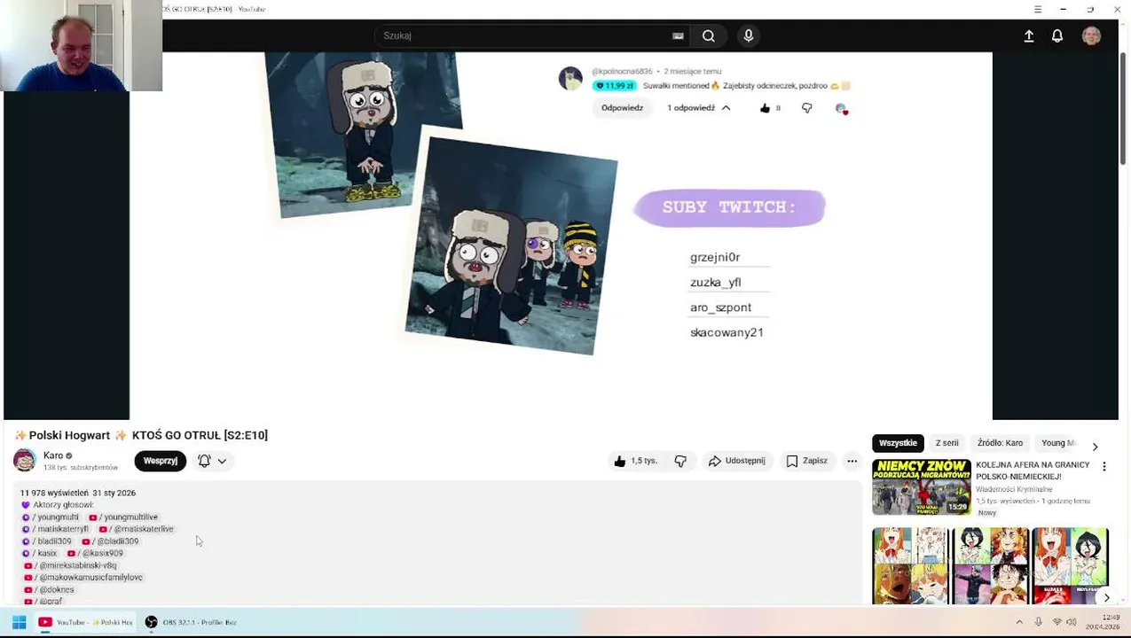This screenshot has width=1131, height=638.
Task: Open the browser hamburger menu in title bar
Action: pos(1038,9)
